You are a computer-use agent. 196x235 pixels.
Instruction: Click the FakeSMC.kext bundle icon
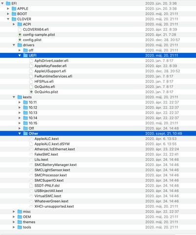[31, 154]
